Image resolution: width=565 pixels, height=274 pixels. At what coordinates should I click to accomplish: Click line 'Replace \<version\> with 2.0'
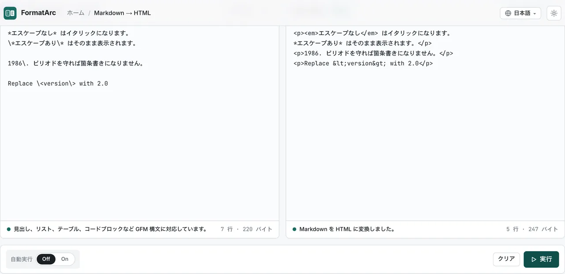58,83
